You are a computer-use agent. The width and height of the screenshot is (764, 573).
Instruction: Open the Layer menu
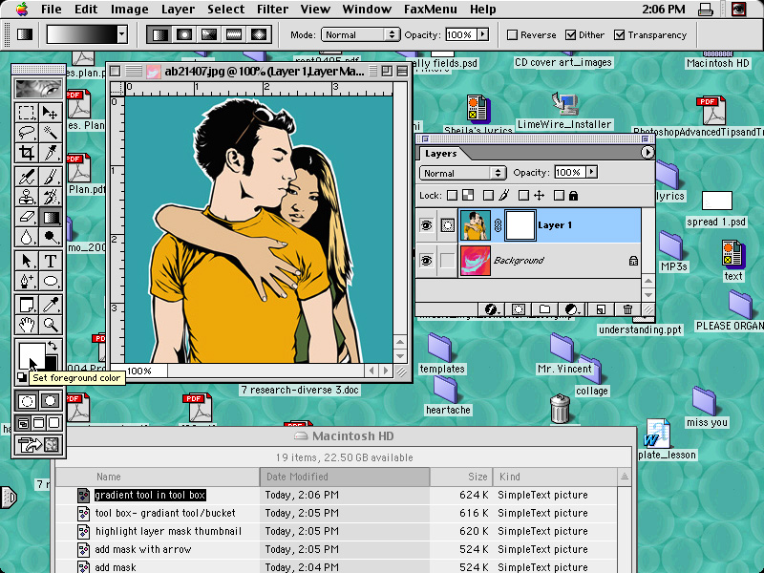coord(178,9)
